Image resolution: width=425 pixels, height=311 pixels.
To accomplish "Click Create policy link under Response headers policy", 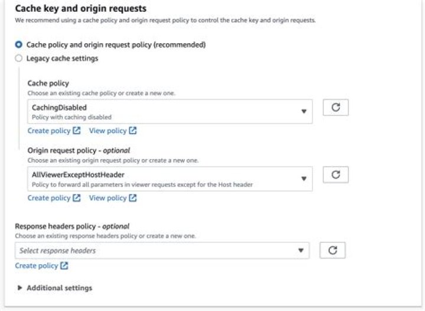I will 37,266.
